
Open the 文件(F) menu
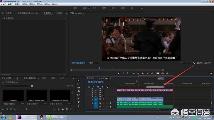[3, 4]
